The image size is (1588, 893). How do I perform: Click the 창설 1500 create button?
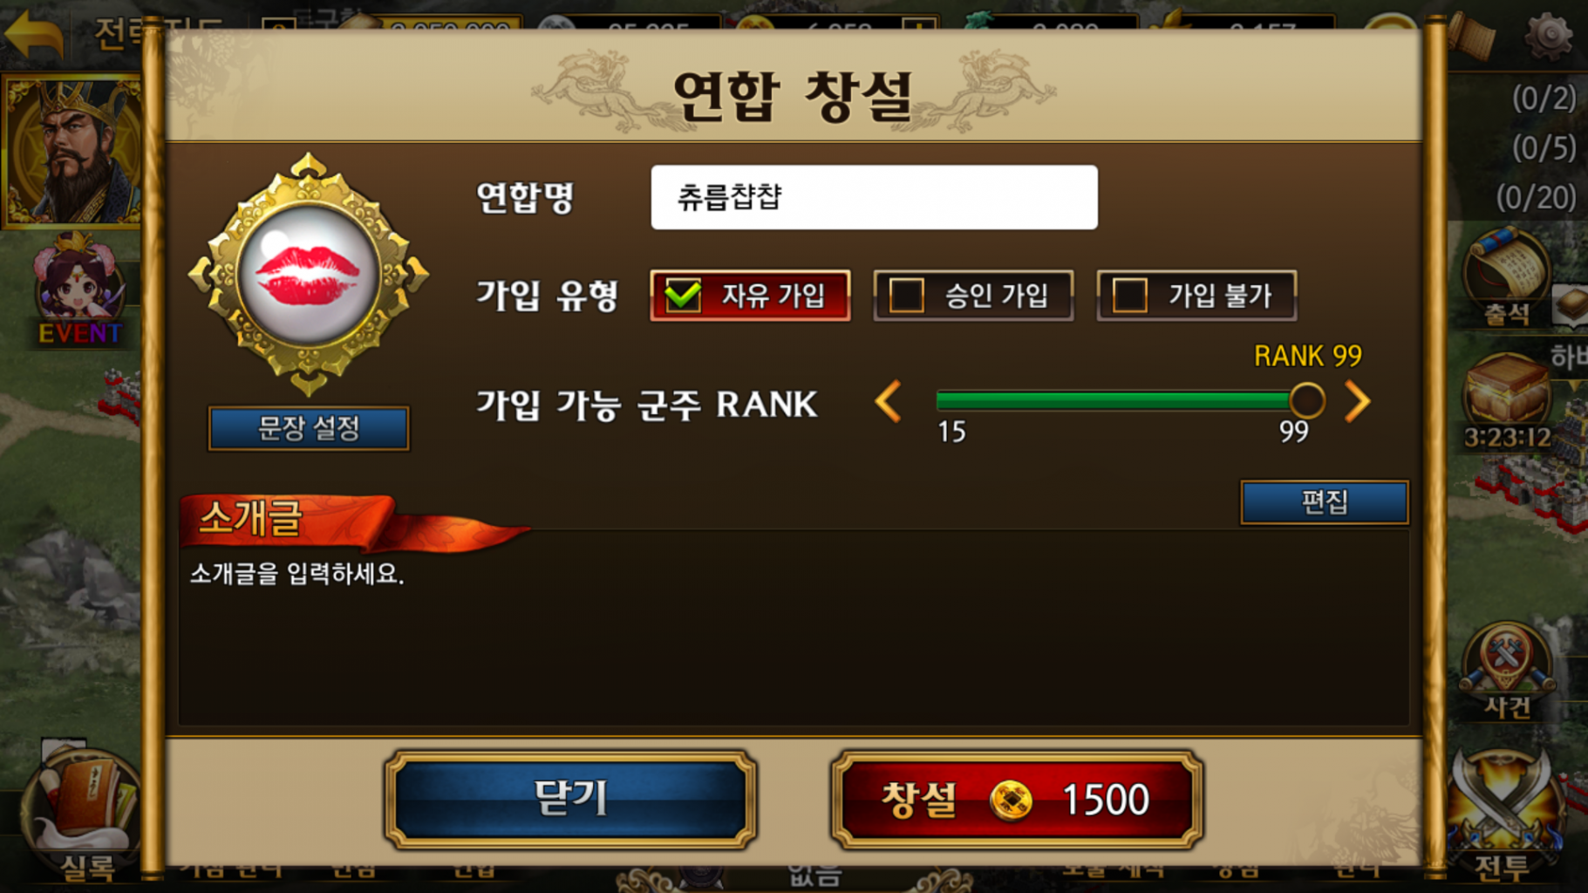pyautogui.click(x=1017, y=799)
